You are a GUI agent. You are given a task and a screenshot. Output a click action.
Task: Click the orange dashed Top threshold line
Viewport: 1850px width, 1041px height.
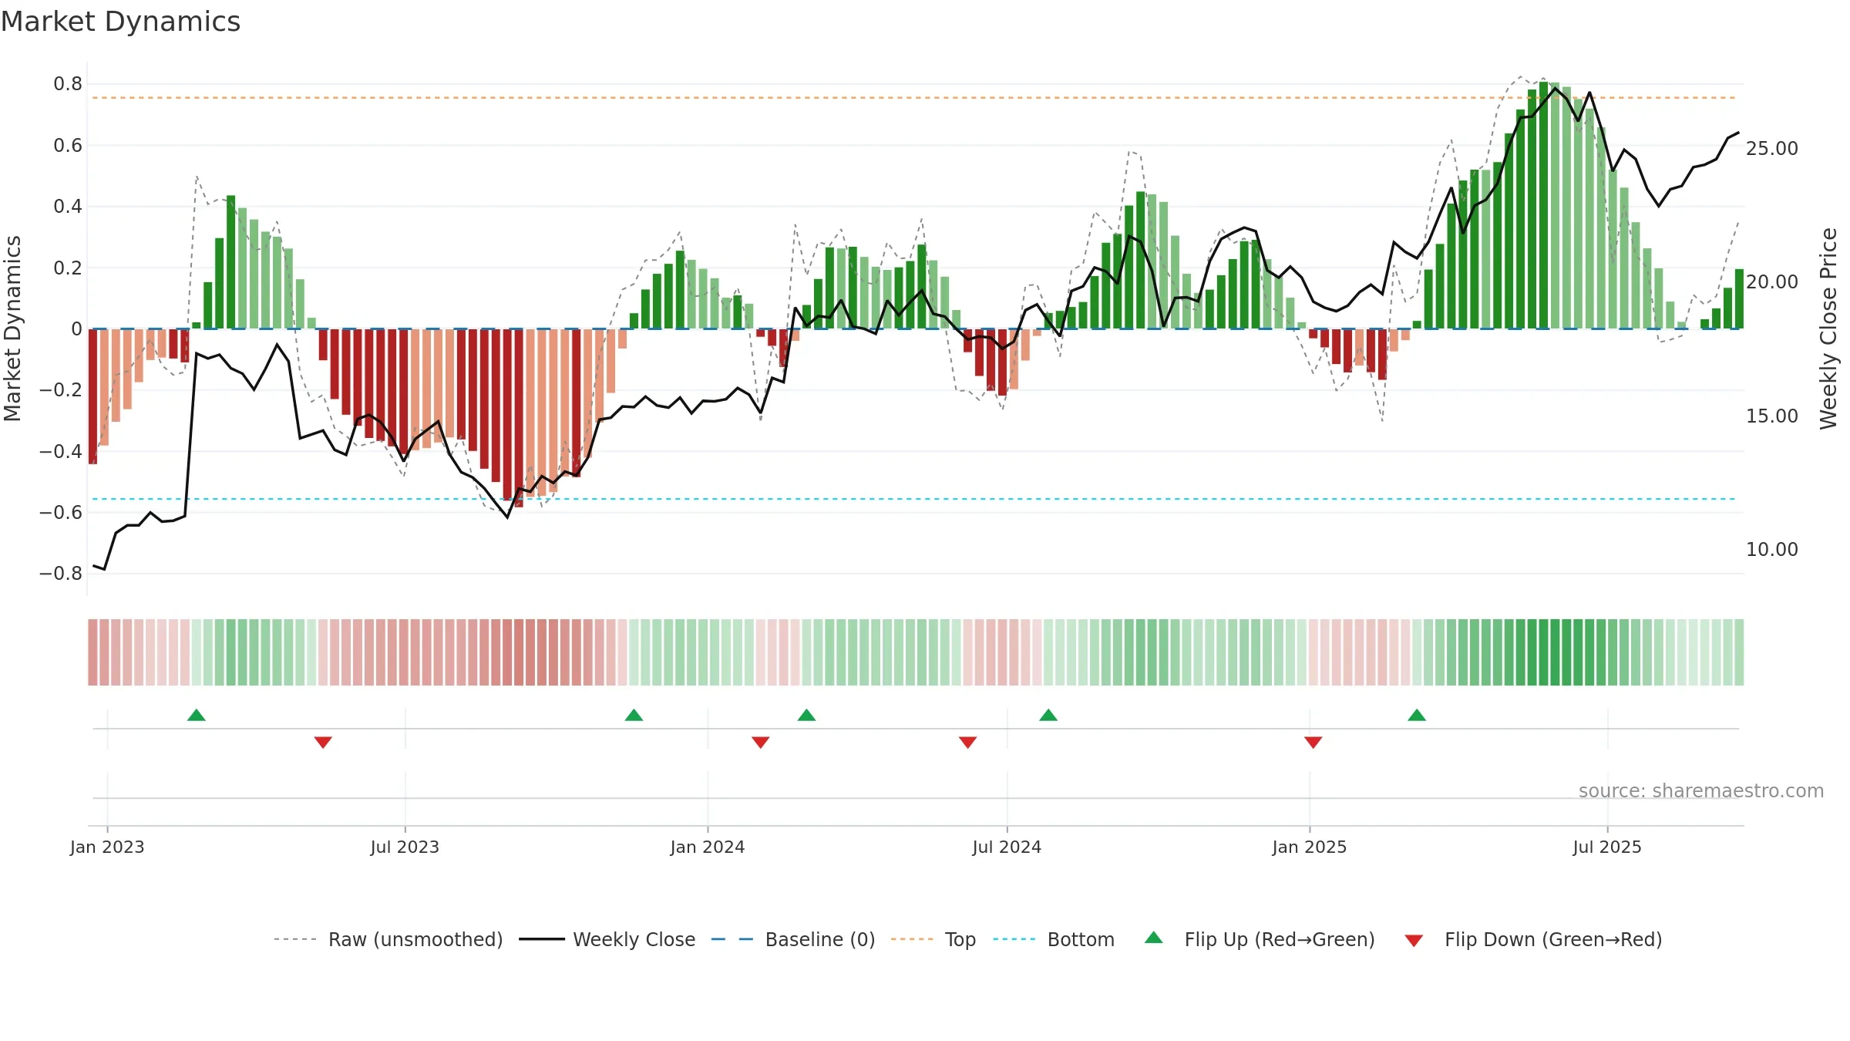point(914,98)
